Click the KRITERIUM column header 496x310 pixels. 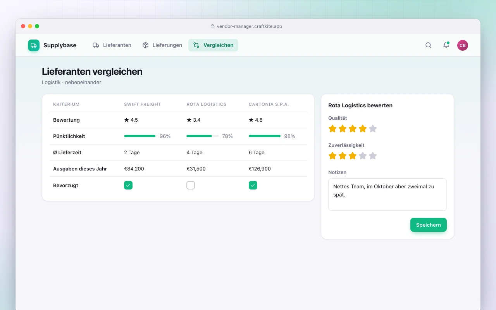click(x=66, y=104)
